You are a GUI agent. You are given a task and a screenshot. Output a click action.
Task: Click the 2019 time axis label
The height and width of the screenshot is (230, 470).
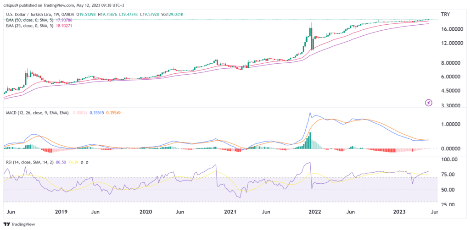[61, 212]
